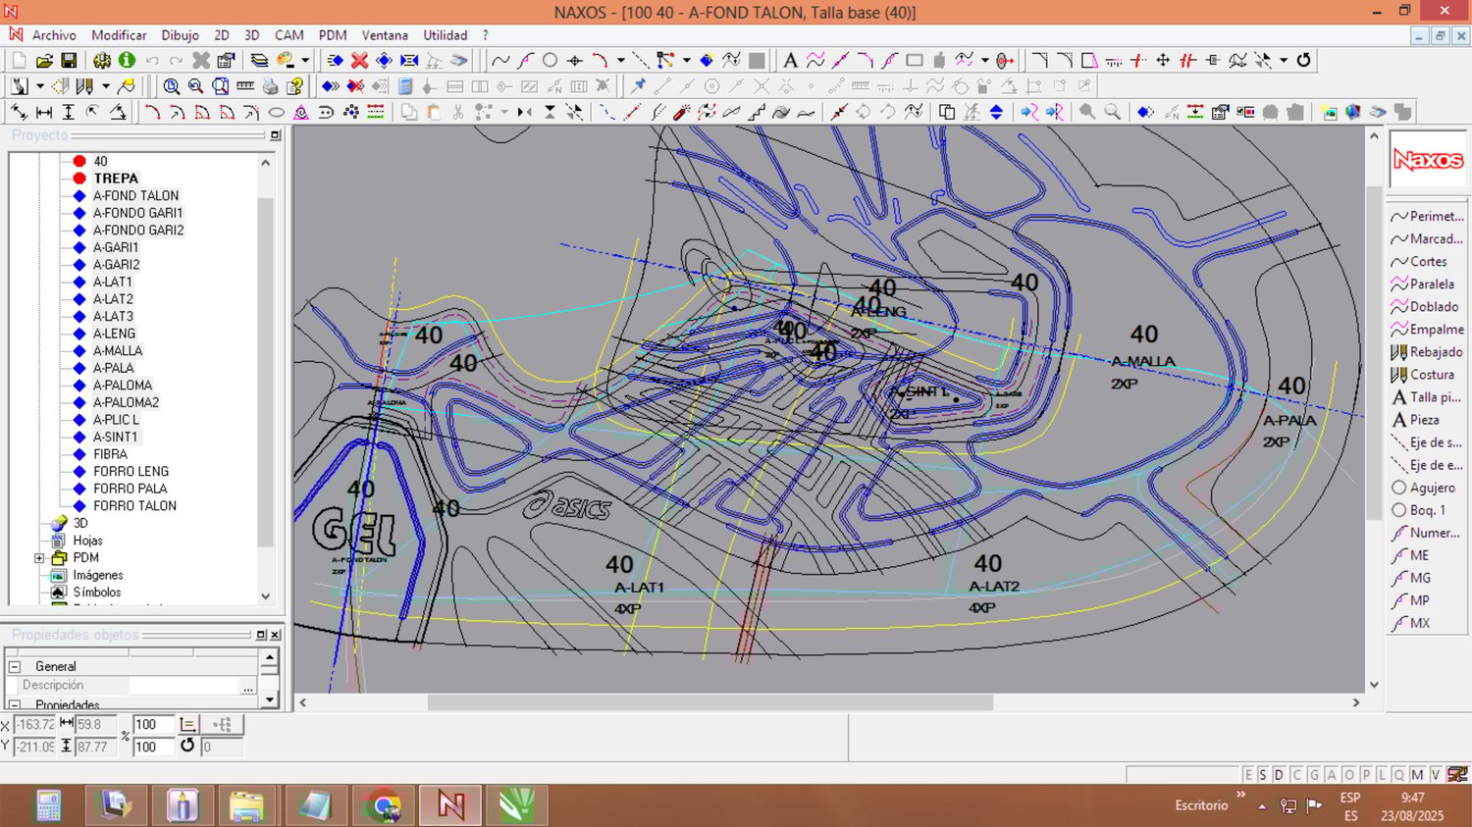Screen dimensions: 1472x827
Task: Open dropdown arrow next to color palette icon
Action: [x=305, y=61]
